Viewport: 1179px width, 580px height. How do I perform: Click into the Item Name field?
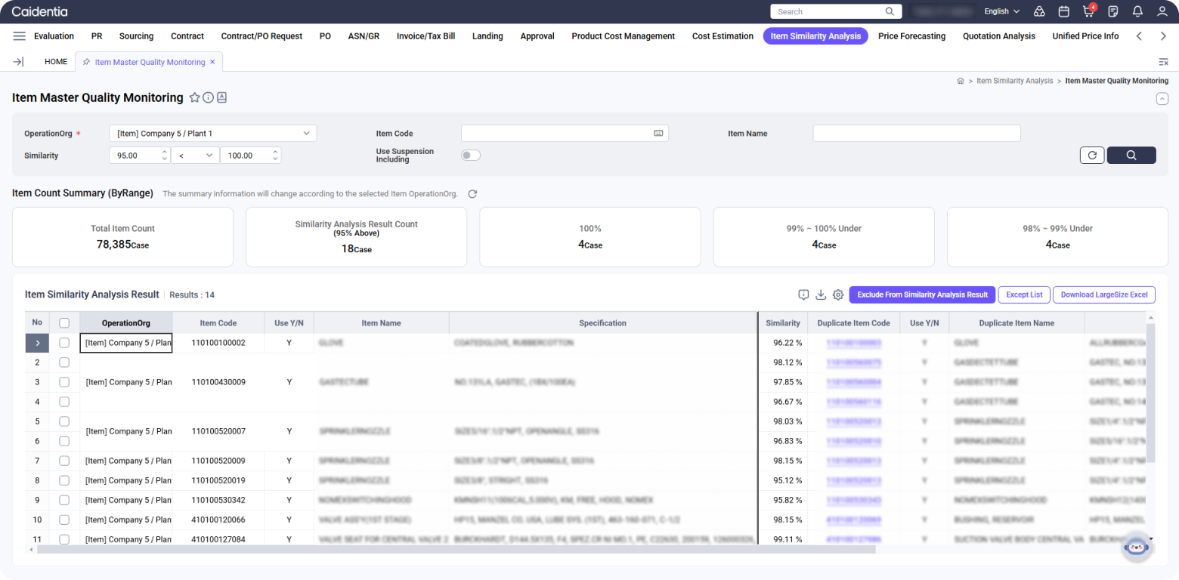916,134
